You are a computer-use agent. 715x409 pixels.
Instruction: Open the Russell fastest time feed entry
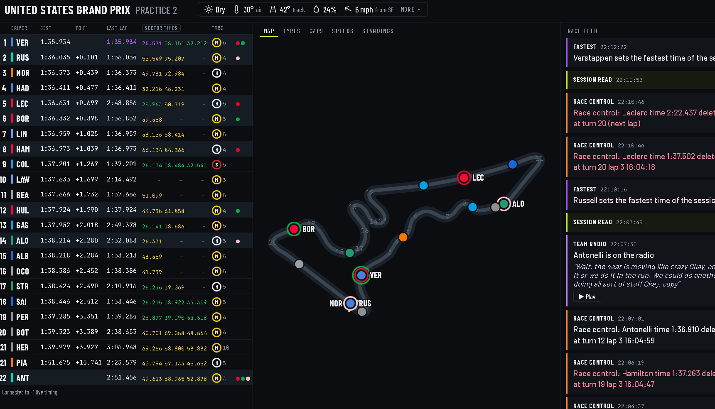[x=640, y=195]
